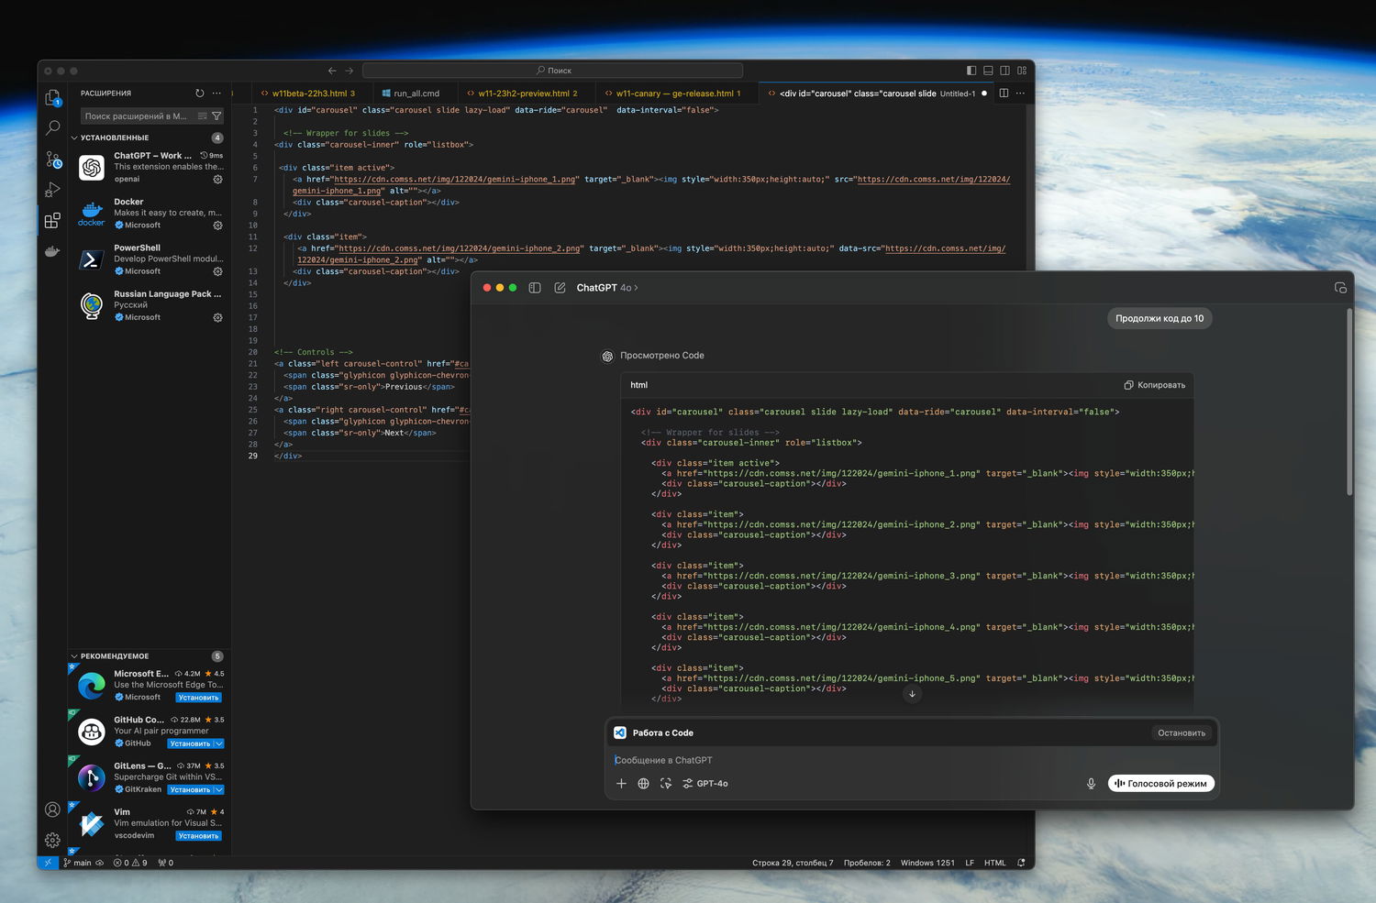Click the ChatGPT conversation scrollbar
Image resolution: width=1376 pixels, height=903 pixels.
[x=1349, y=403]
